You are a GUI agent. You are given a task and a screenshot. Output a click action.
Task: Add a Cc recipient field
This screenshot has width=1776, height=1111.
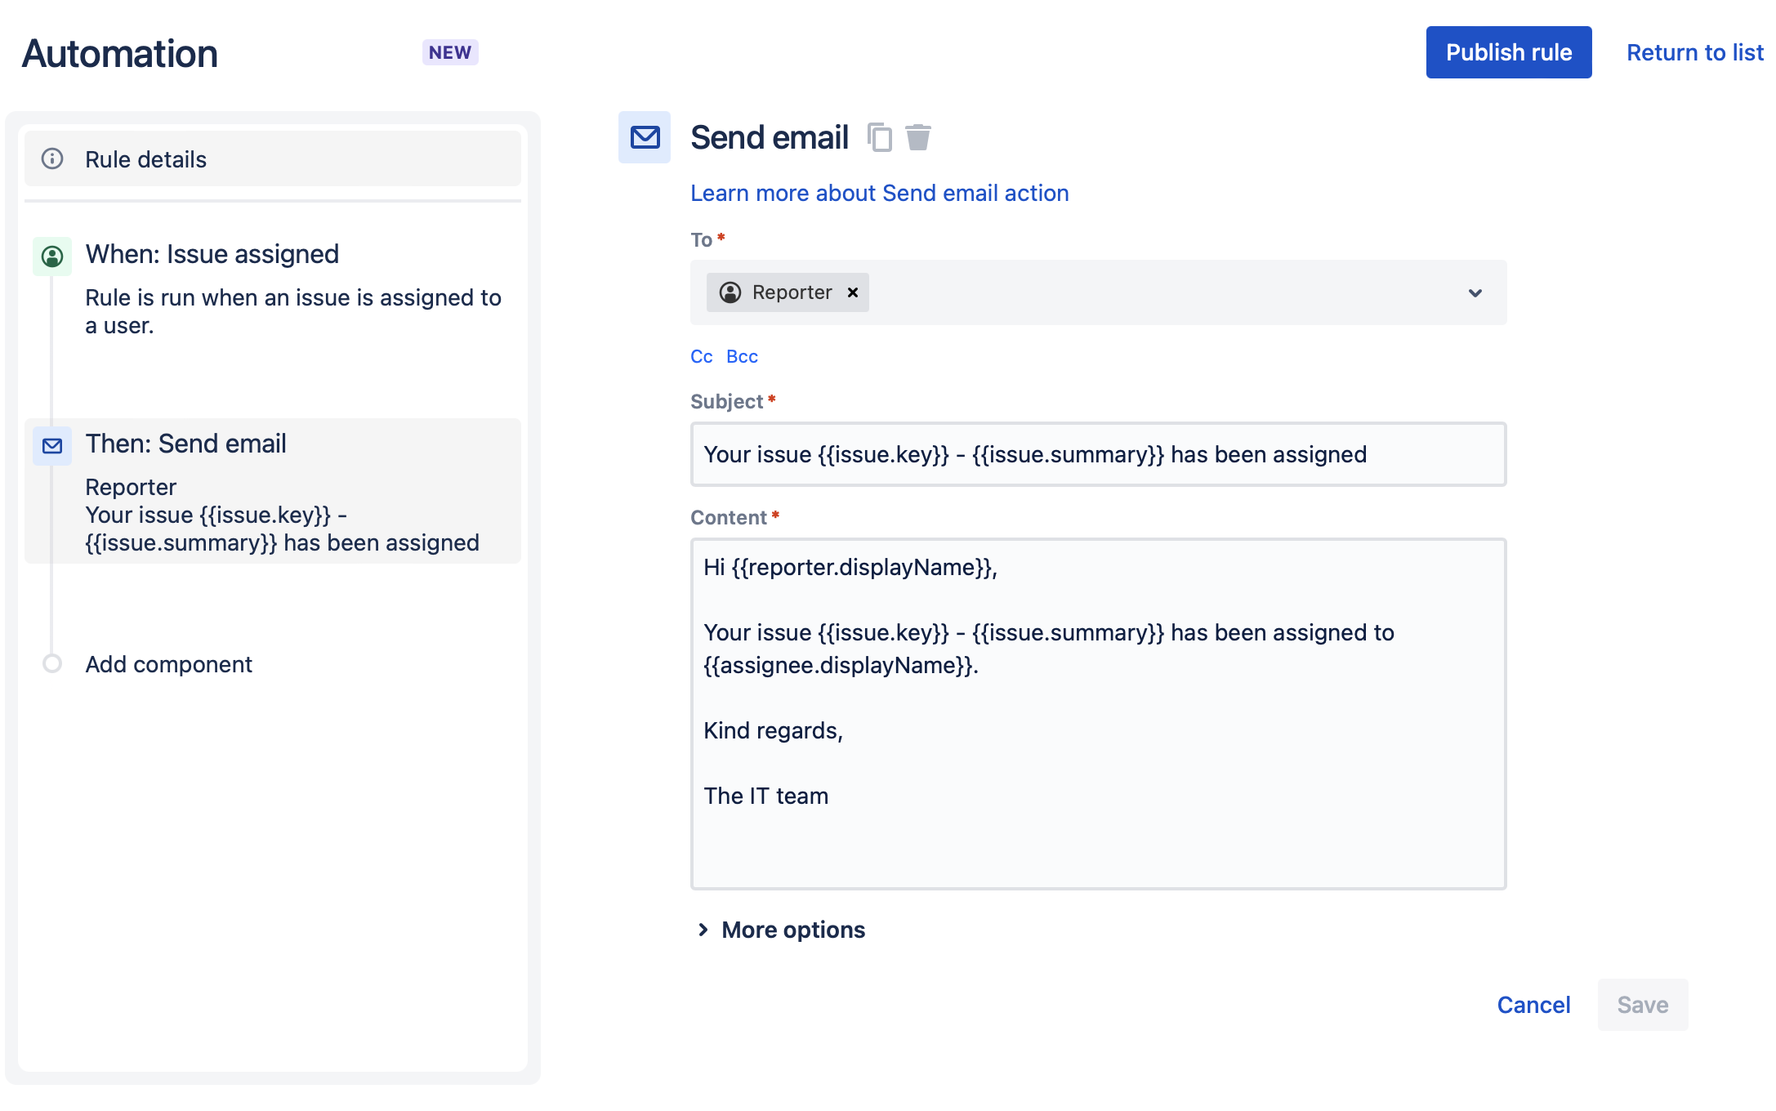tap(701, 356)
